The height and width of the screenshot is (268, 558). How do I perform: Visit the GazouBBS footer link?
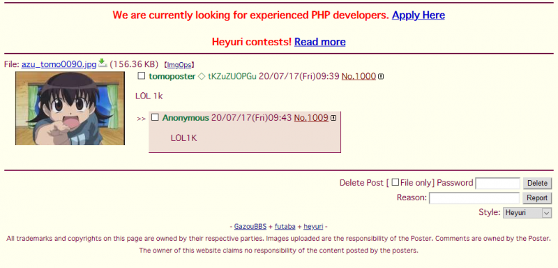250,226
